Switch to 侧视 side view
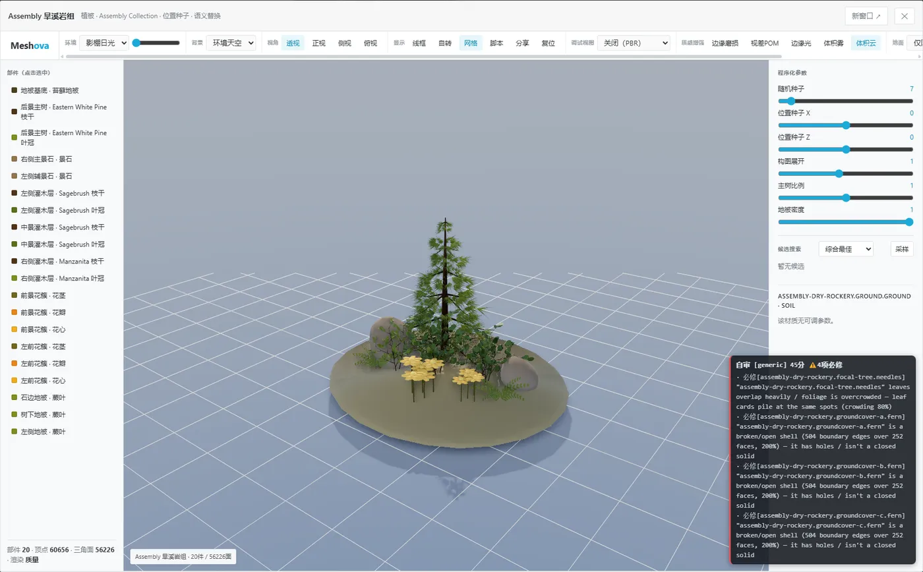The image size is (923, 572). pos(345,43)
